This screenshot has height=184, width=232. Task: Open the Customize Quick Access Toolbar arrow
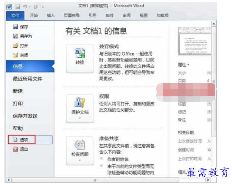[x=43, y=7]
